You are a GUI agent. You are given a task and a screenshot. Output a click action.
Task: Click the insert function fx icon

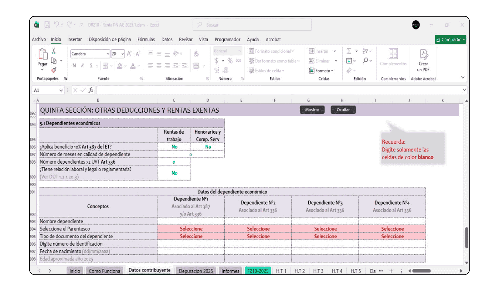[91, 90]
